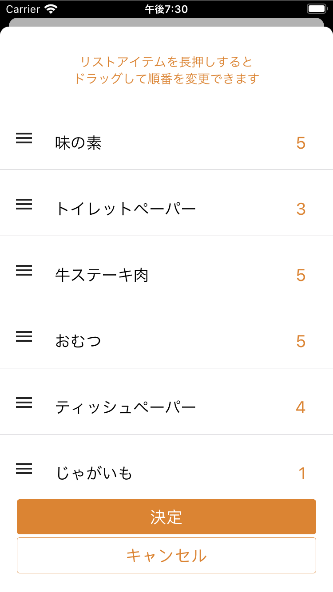333x592 pixels.
Task: Tap the orange reorder instruction text
Action: click(166, 70)
